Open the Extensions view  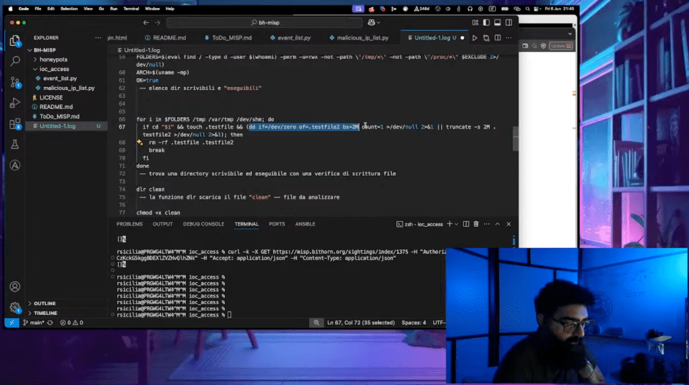[15, 124]
